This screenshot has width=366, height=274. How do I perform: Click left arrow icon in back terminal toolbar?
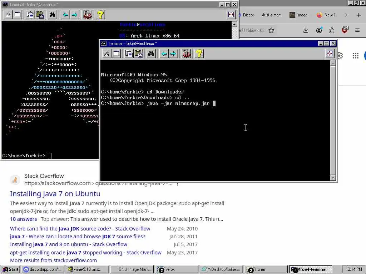click(x=66, y=15)
